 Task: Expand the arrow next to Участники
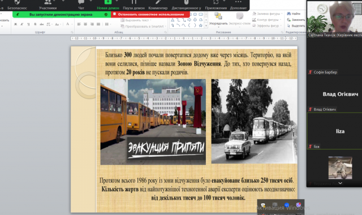[x=63, y=1]
